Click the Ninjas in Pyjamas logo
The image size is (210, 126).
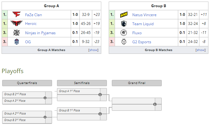coord(17,33)
